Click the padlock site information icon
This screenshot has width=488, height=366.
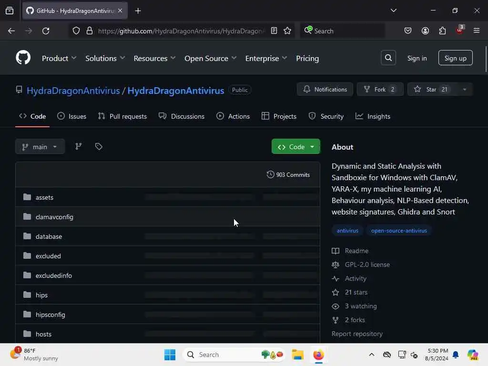click(89, 31)
